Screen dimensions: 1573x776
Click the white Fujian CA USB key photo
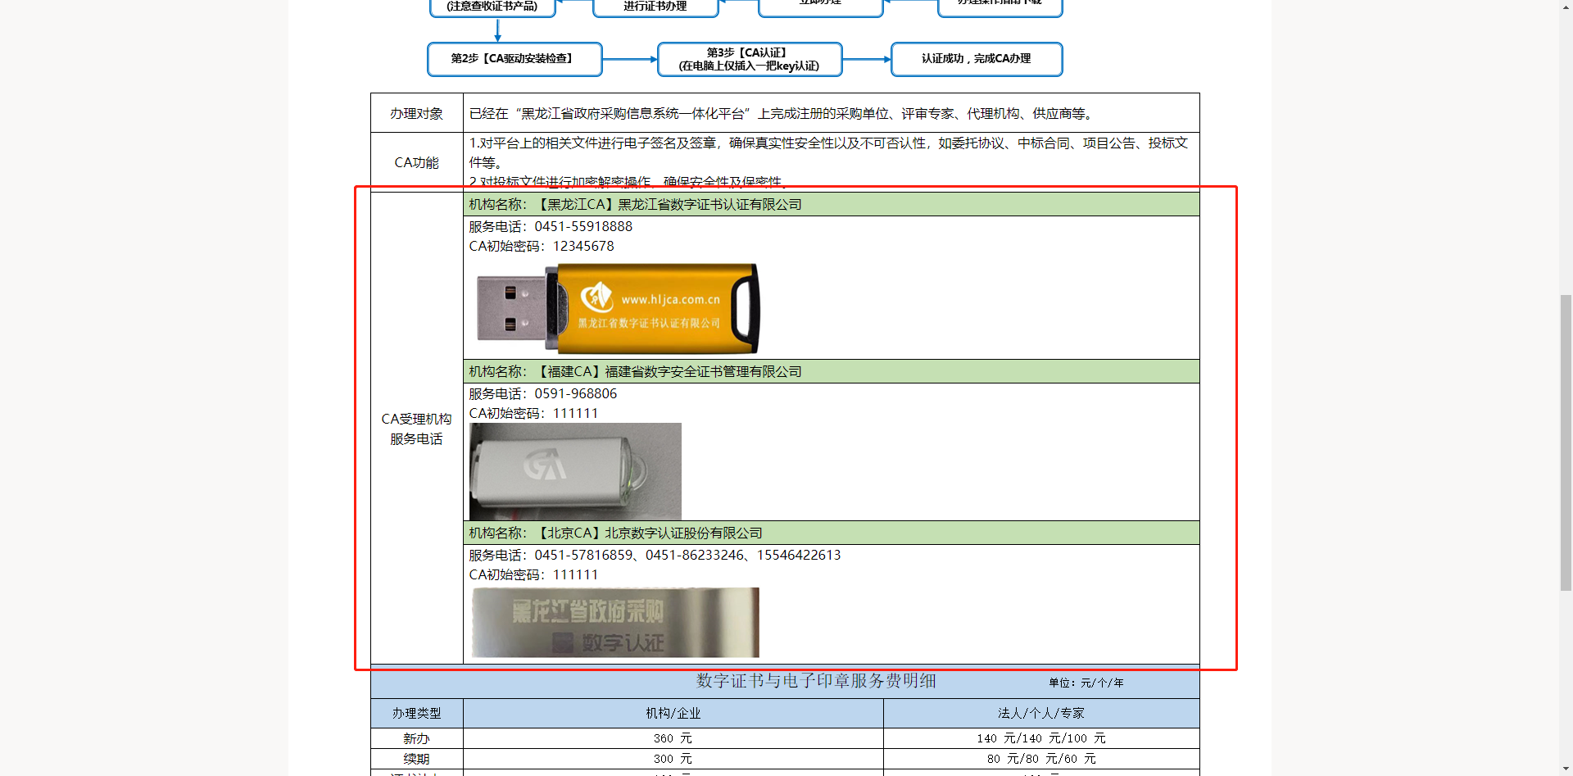point(575,471)
